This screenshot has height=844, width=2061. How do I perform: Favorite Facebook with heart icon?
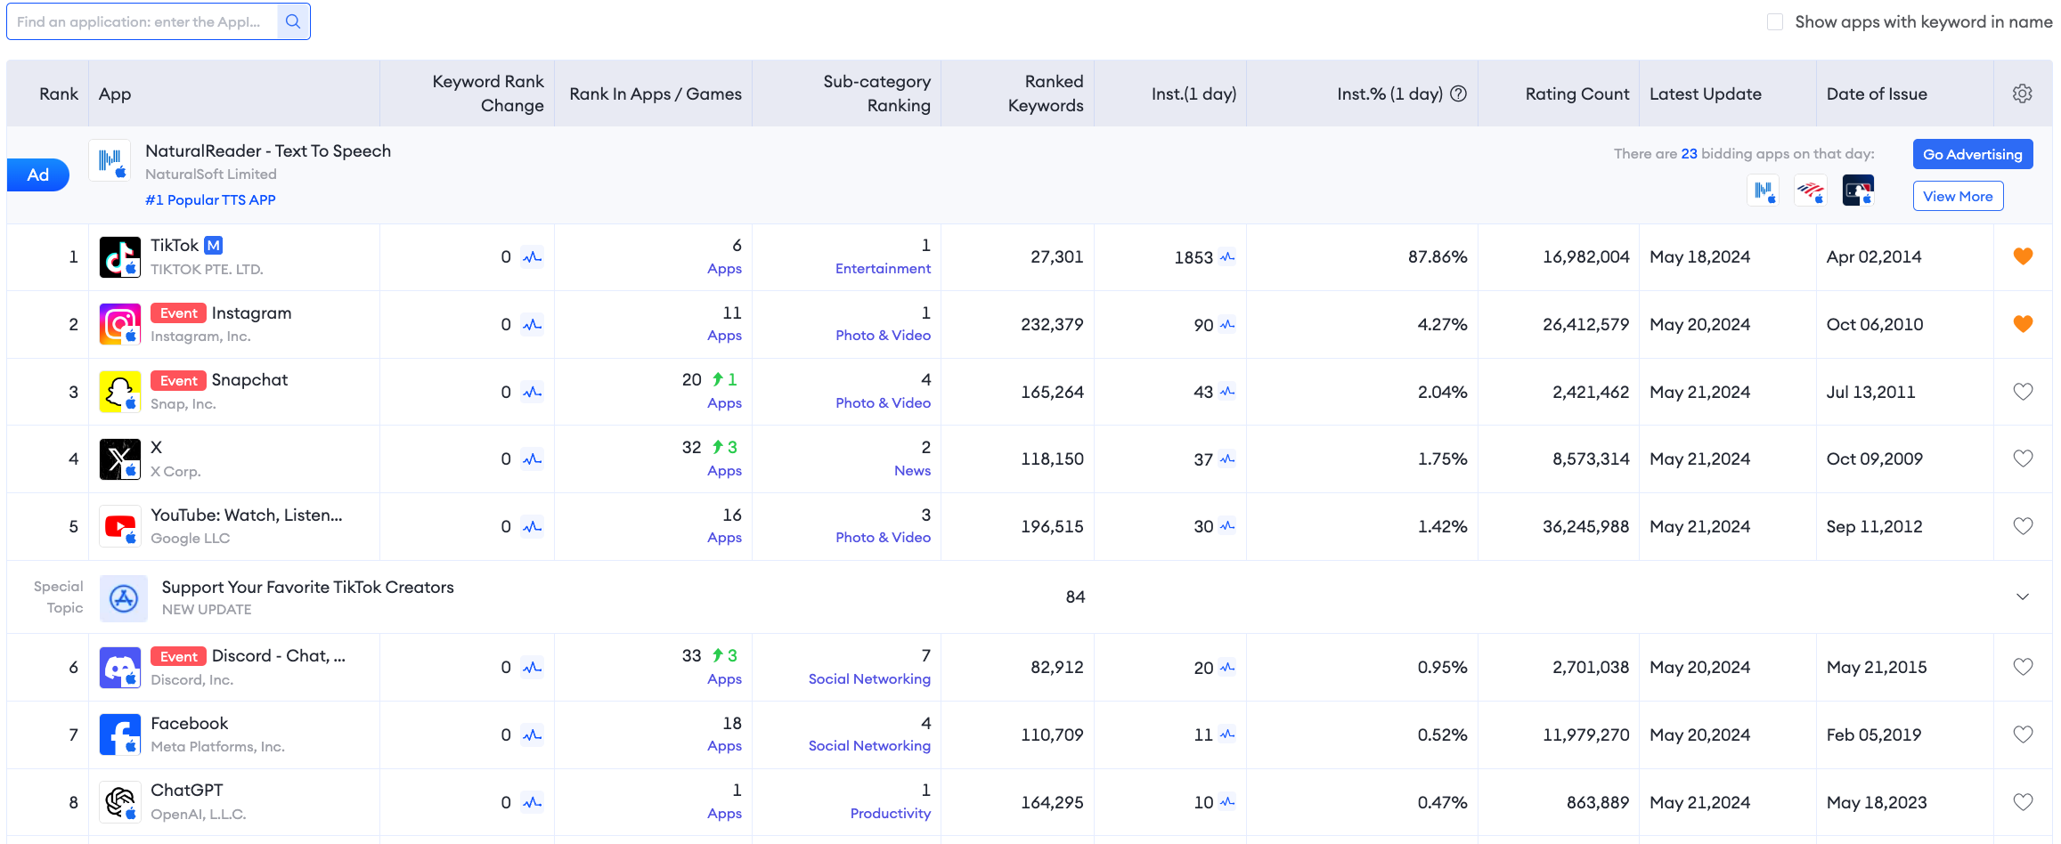click(x=2023, y=734)
